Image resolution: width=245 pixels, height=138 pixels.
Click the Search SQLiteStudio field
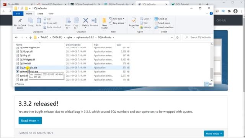pyautogui.click(x=197, y=38)
